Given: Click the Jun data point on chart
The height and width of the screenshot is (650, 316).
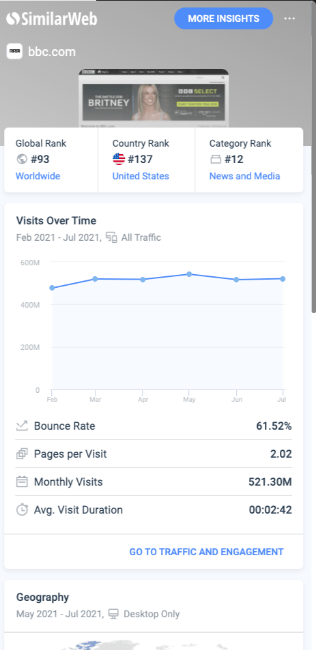Looking at the screenshot, I should pos(236,280).
